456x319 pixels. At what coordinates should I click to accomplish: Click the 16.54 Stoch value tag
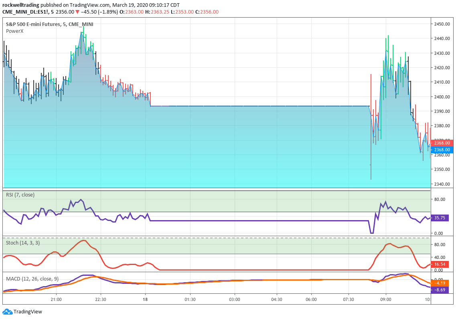click(x=440, y=265)
